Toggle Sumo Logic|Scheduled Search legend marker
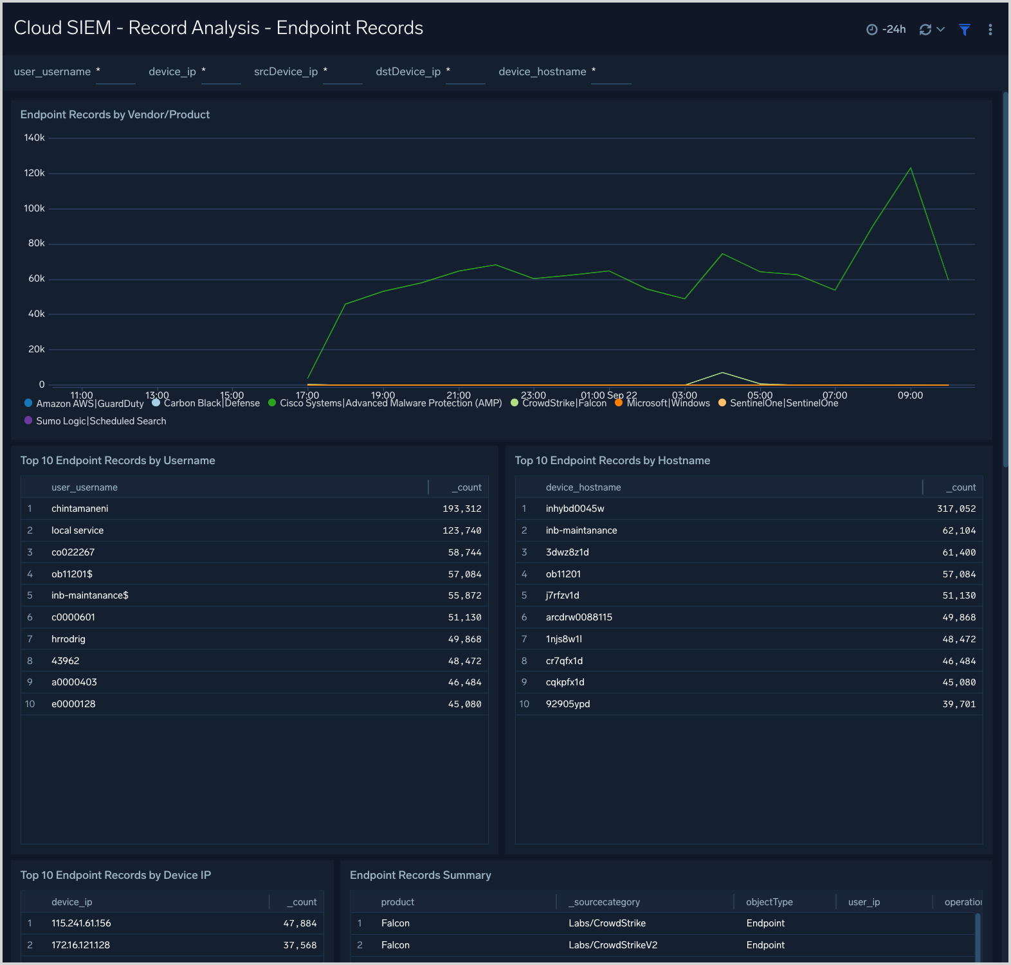This screenshot has width=1011, height=965. 28,420
